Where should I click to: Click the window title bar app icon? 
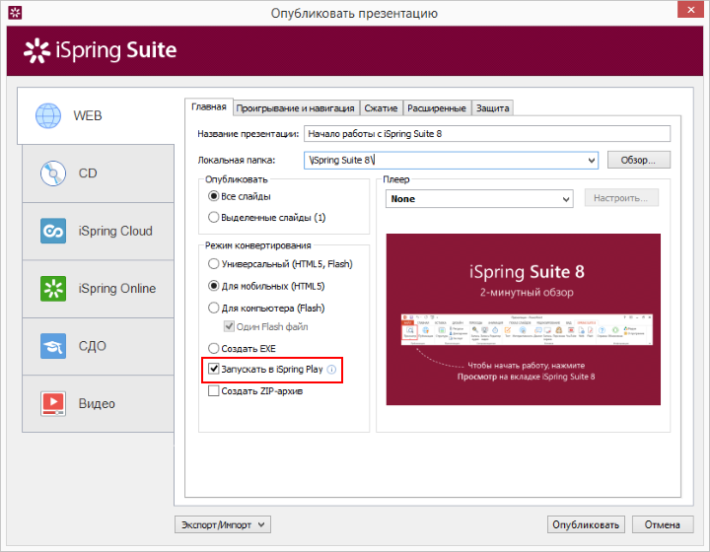pyautogui.click(x=15, y=13)
